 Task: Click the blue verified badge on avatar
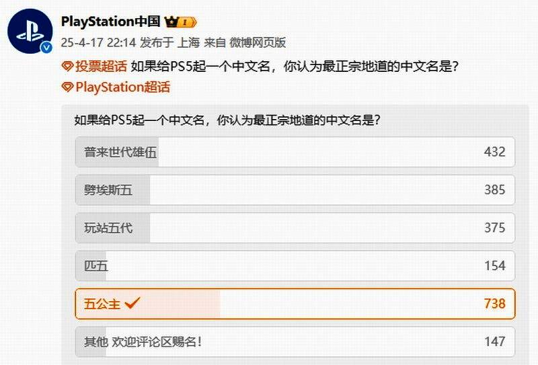[x=46, y=48]
